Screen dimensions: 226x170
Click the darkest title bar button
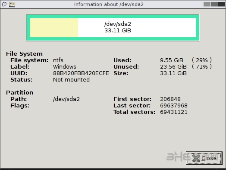(221, 4)
